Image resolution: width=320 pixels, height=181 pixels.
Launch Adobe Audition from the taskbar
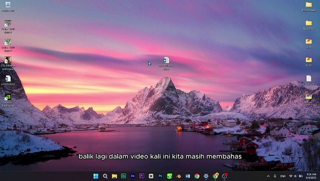point(123,175)
